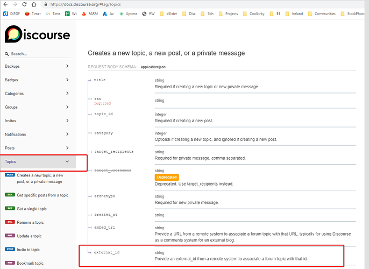The image size is (369, 269).
Task: Open the D.PDF bookmark
Action: click(x=12, y=13)
